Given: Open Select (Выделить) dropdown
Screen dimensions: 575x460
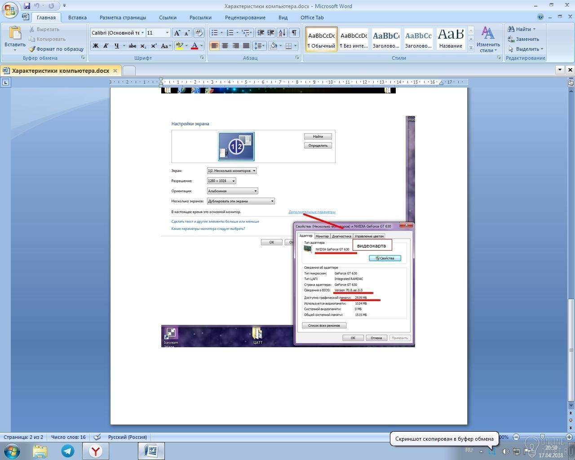Looking at the screenshot, I should point(526,49).
